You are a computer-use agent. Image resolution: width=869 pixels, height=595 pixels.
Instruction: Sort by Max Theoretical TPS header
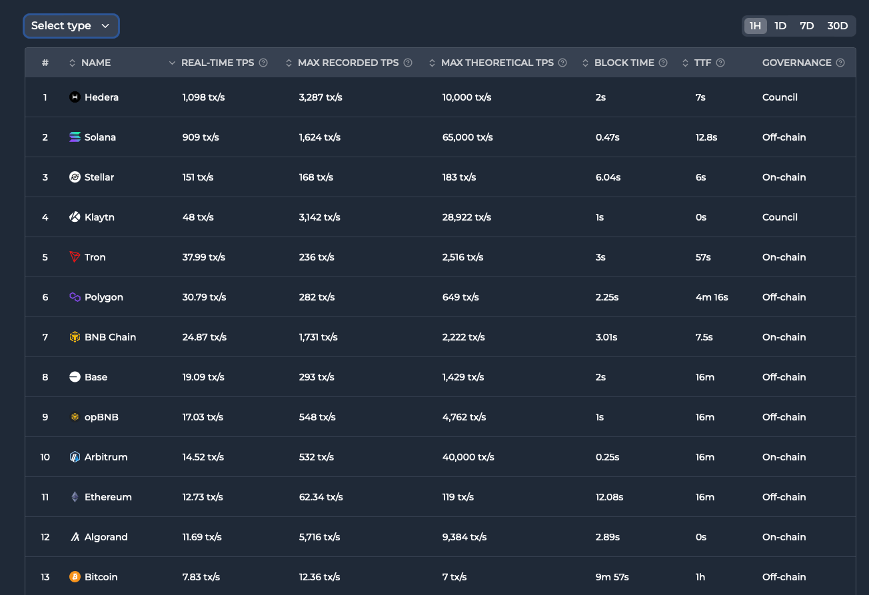tap(497, 63)
